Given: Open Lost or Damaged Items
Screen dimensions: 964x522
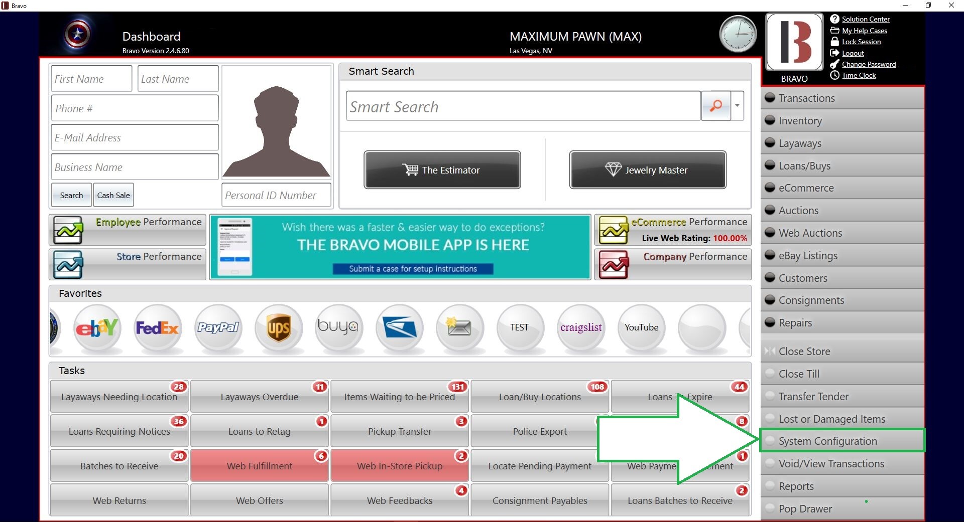Looking at the screenshot, I should pyautogui.click(x=842, y=419).
